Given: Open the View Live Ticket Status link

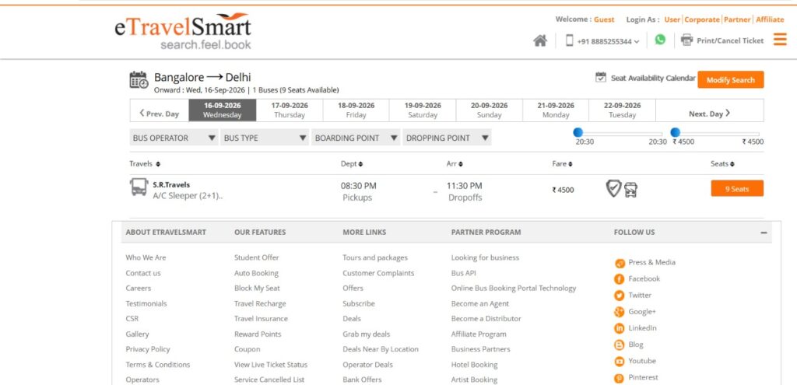Looking at the screenshot, I should [x=270, y=364].
